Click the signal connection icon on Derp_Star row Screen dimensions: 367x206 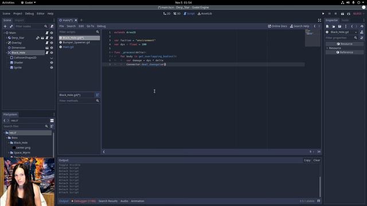pos(38,38)
